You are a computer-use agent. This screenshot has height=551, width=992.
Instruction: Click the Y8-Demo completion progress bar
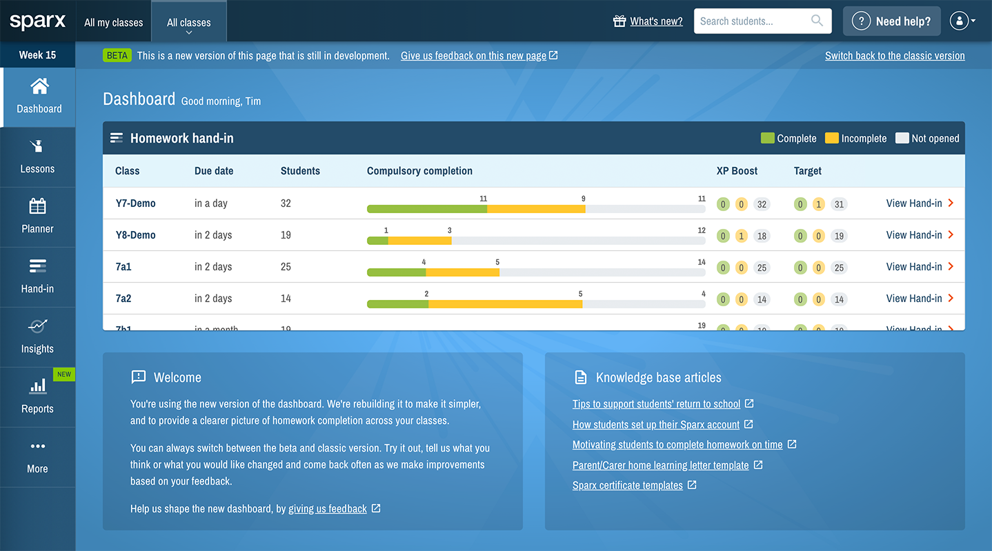pos(536,241)
